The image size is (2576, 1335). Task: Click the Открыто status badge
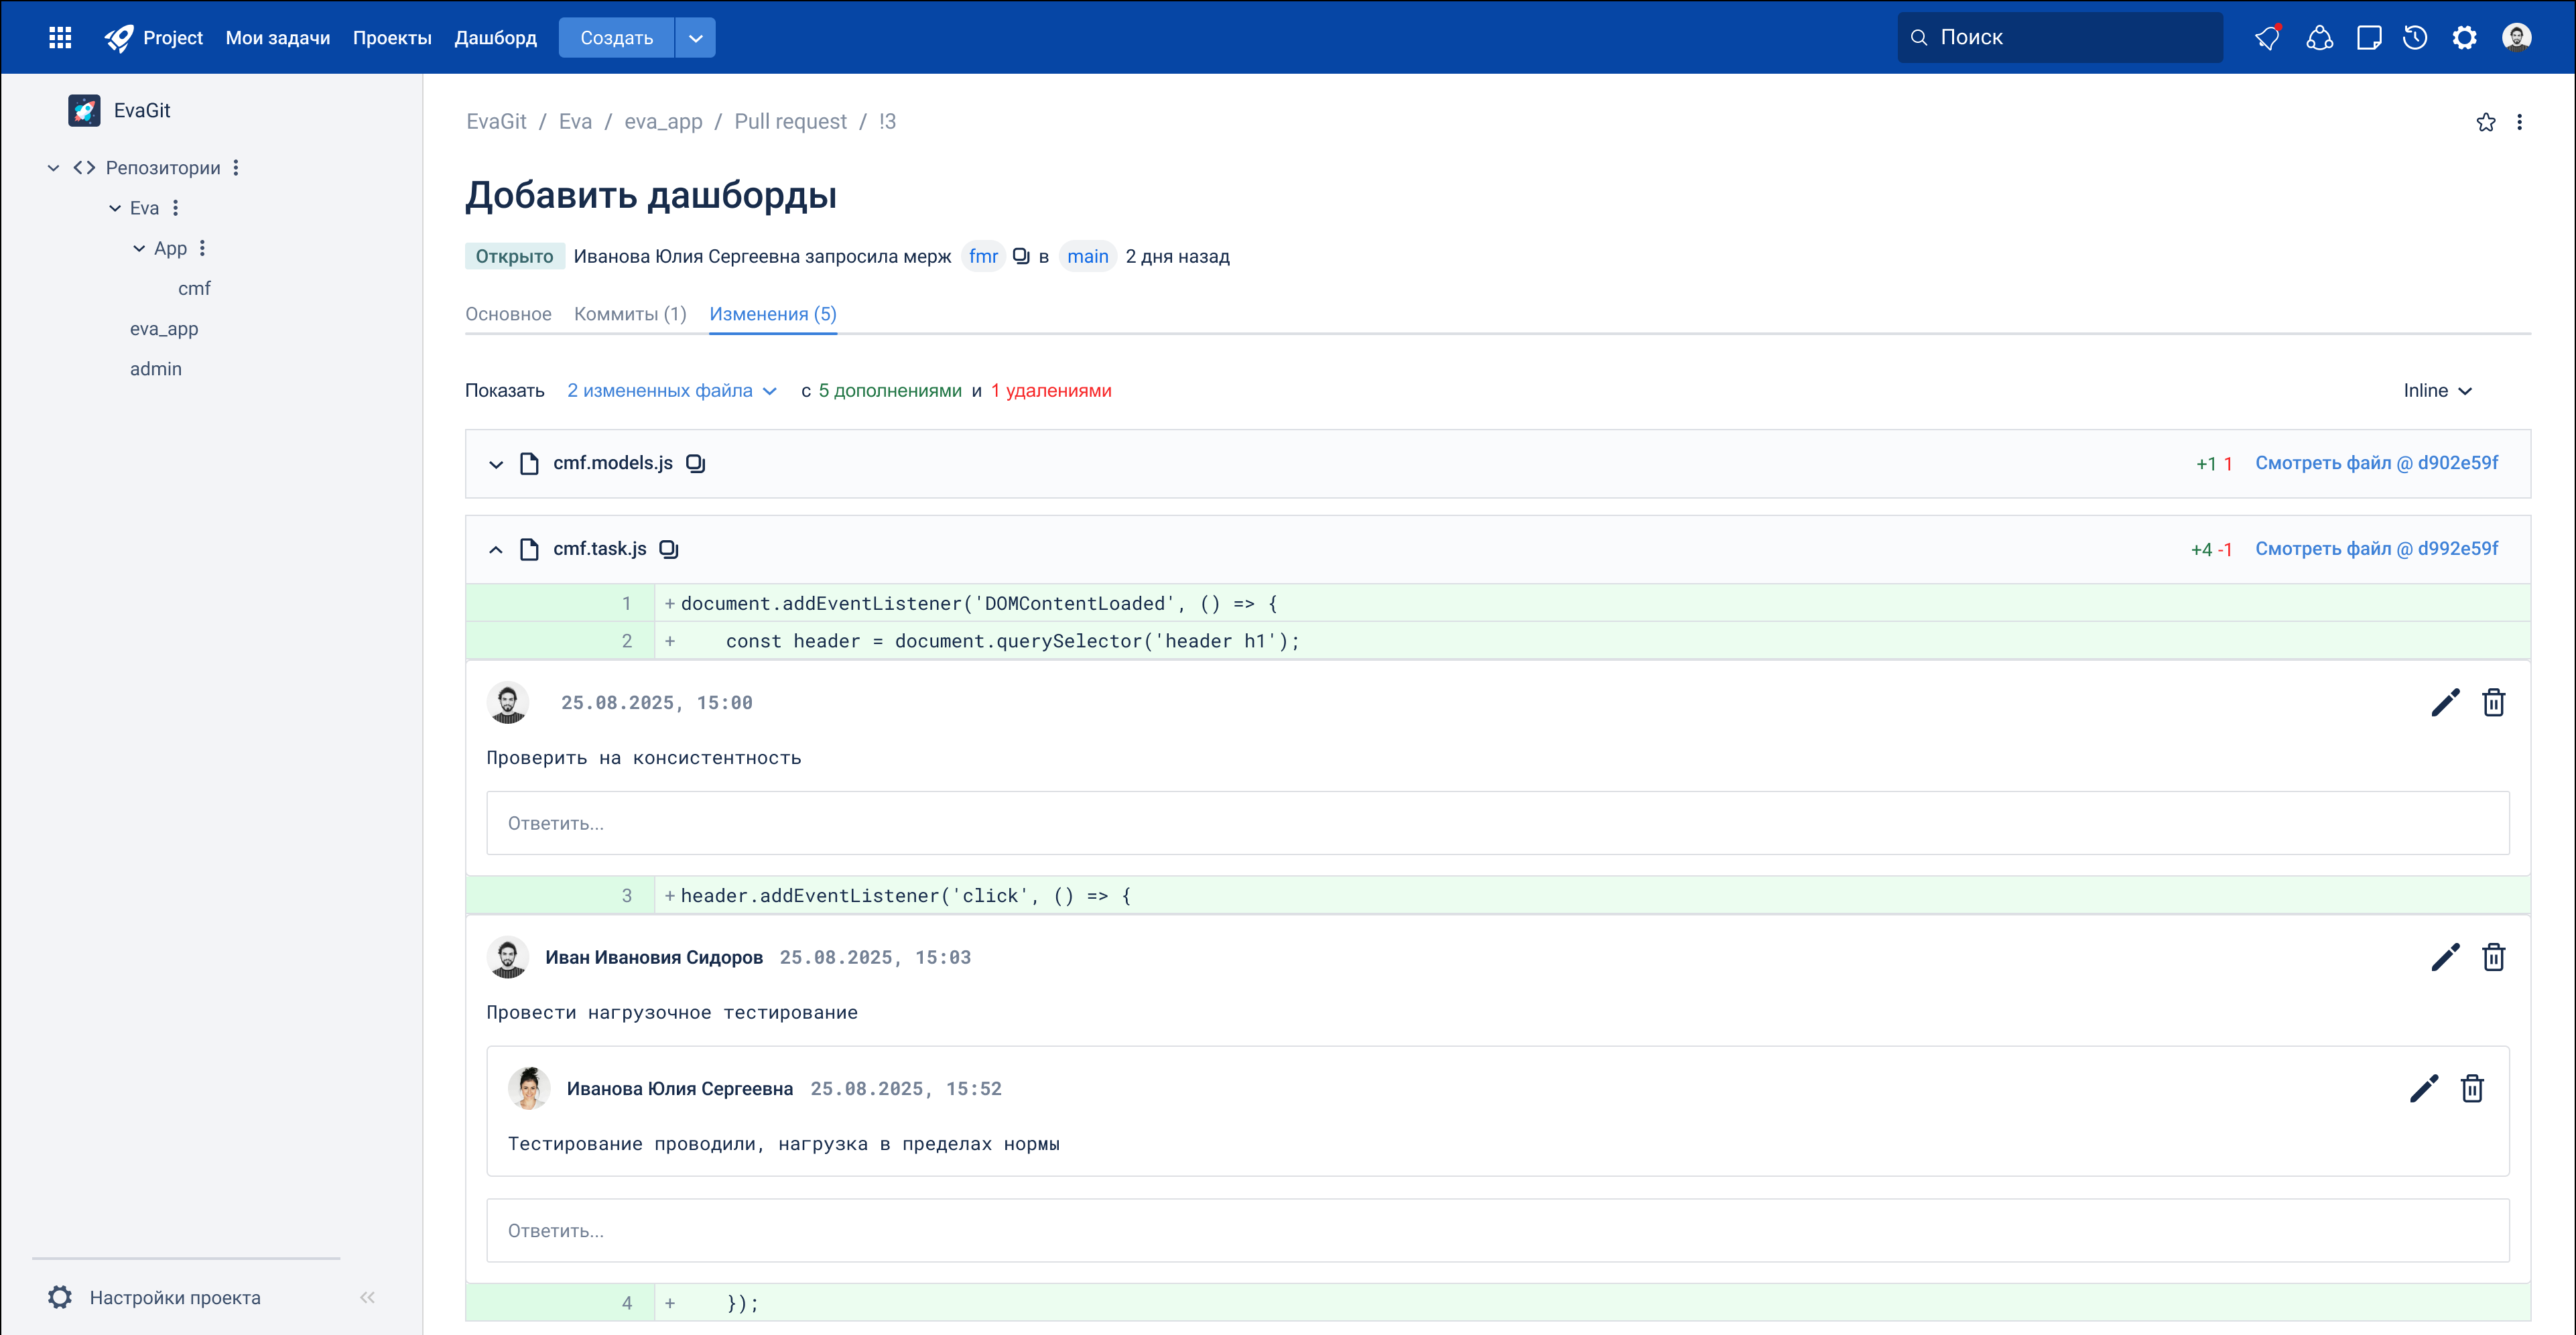514,256
